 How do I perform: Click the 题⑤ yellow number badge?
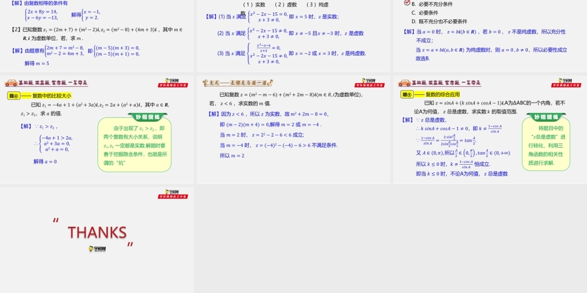pos(407,94)
